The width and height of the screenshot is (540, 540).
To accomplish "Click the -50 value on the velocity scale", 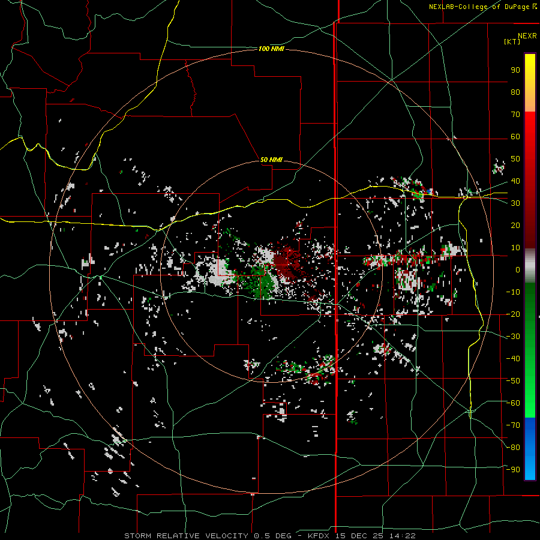I will pos(513,381).
